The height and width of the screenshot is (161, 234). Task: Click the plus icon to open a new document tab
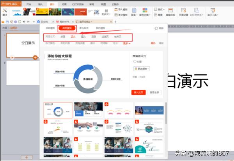pos(115,22)
